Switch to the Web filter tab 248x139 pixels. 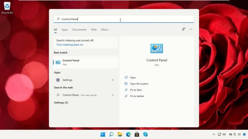(x=94, y=30)
